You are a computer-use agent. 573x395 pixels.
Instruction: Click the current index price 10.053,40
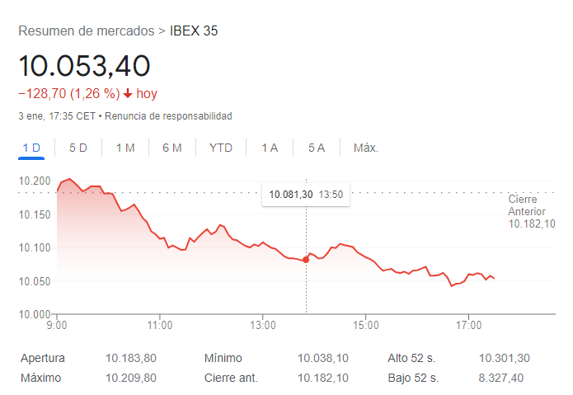coord(84,66)
